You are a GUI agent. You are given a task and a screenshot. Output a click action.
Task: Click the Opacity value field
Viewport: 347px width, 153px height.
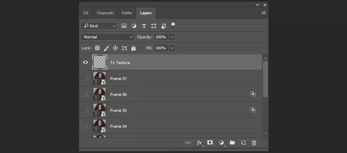[x=161, y=37]
